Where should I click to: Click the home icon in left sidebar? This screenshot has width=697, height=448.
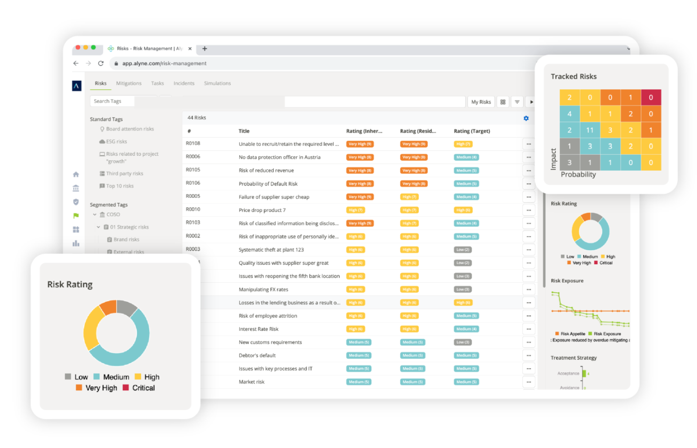pos(76,174)
